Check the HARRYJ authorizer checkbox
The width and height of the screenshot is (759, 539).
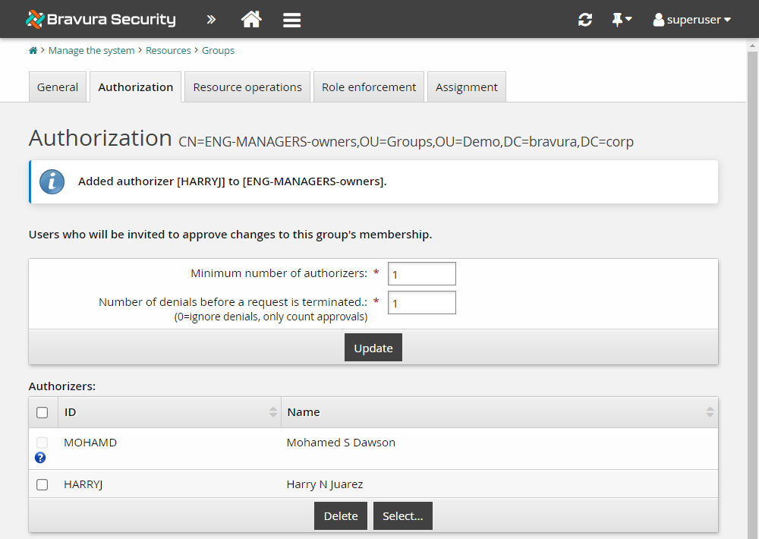coord(42,484)
